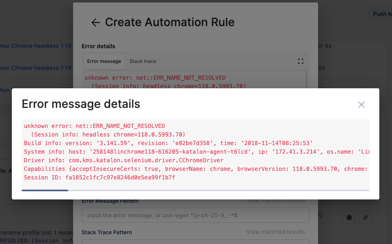This screenshot has width=392, height=244.
Task: Click the horizontal scrollbar under the error text
Action: point(45,190)
